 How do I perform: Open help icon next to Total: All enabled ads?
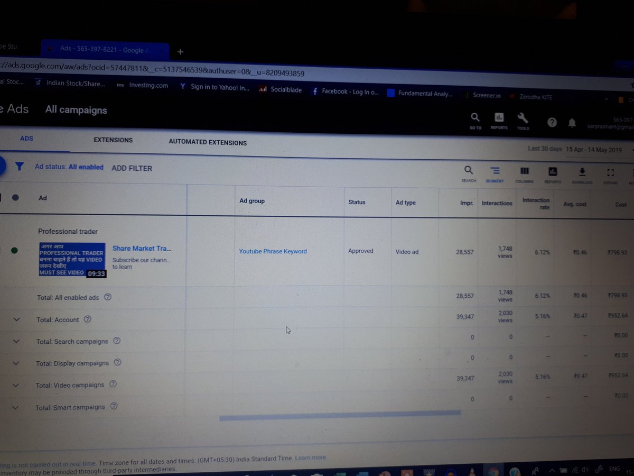[108, 297]
